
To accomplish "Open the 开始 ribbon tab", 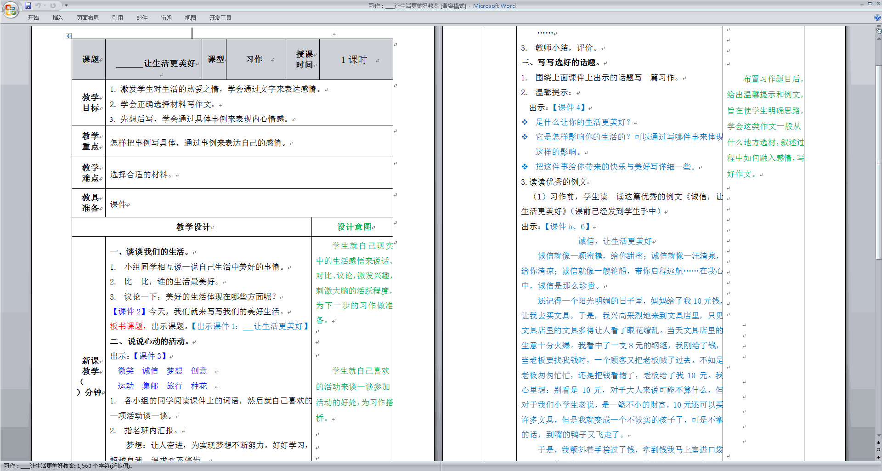I will [x=33, y=18].
